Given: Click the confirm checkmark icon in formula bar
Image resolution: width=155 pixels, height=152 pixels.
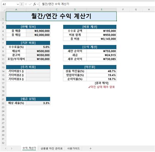Looking at the screenshot, I should click(30, 4).
